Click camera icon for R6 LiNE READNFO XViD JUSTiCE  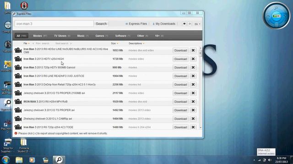click(x=18, y=76)
